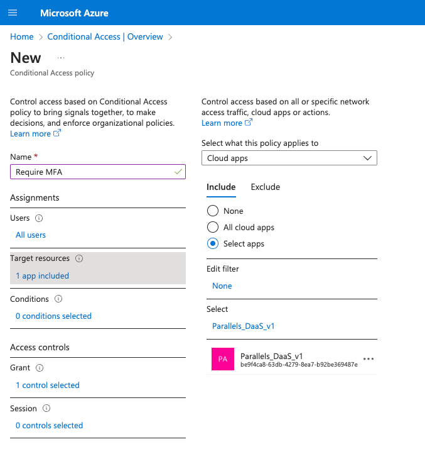
Task: Select the None radio button
Action: [213, 211]
